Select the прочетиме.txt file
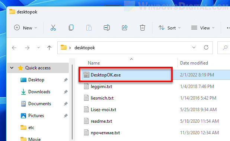 point(105,133)
